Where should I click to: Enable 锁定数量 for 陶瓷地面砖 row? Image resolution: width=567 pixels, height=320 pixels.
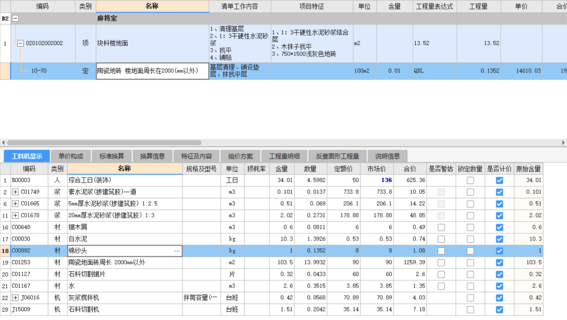[471, 263]
